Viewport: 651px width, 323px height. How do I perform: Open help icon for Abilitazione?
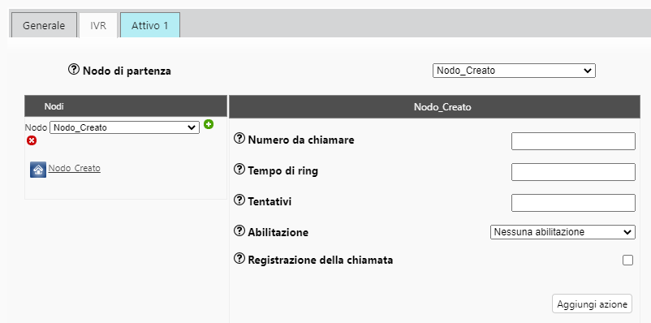[239, 230]
